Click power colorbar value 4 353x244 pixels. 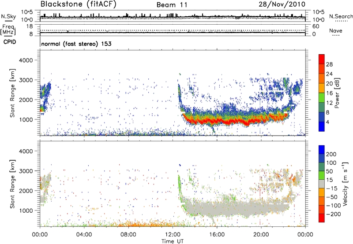(x=327, y=122)
